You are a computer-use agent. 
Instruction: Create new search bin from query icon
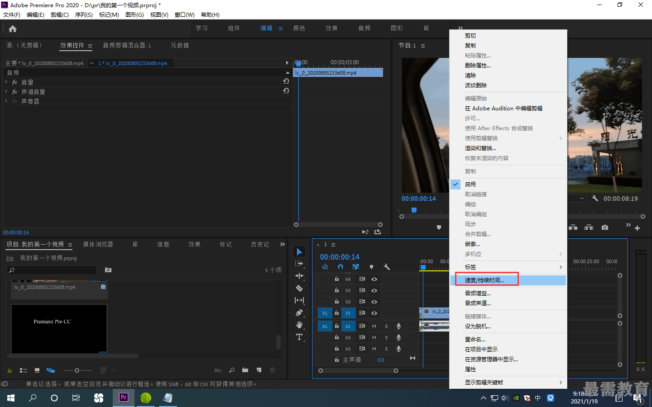[108, 270]
